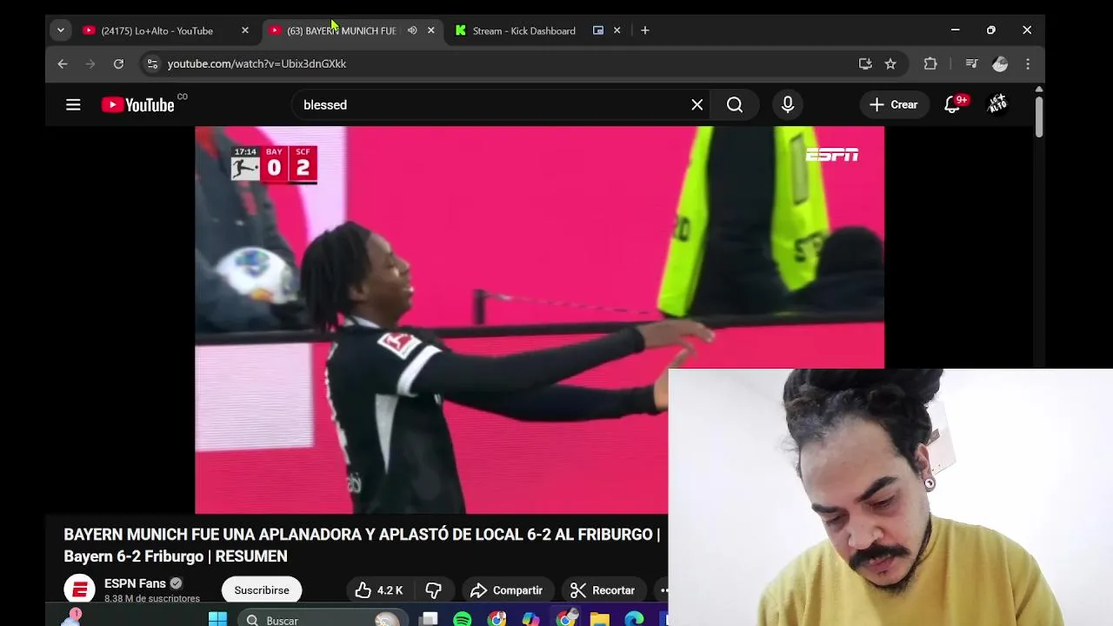Open the ESPN Fans channel avatar
The width and height of the screenshot is (1113, 626).
(x=79, y=590)
